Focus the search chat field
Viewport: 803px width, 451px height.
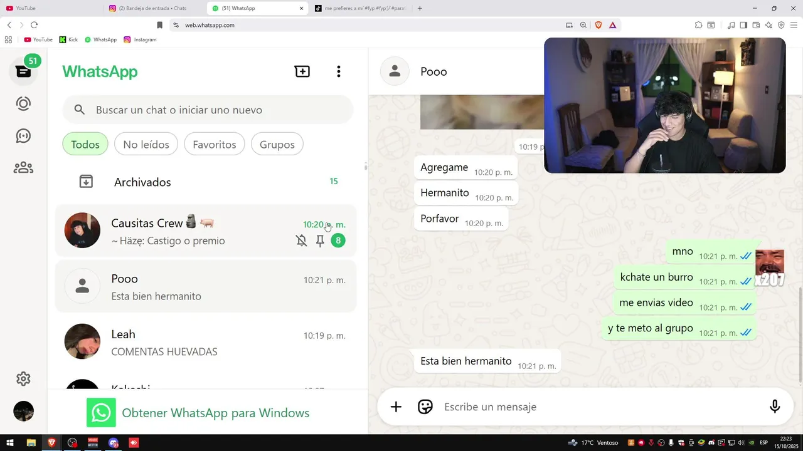click(x=208, y=110)
